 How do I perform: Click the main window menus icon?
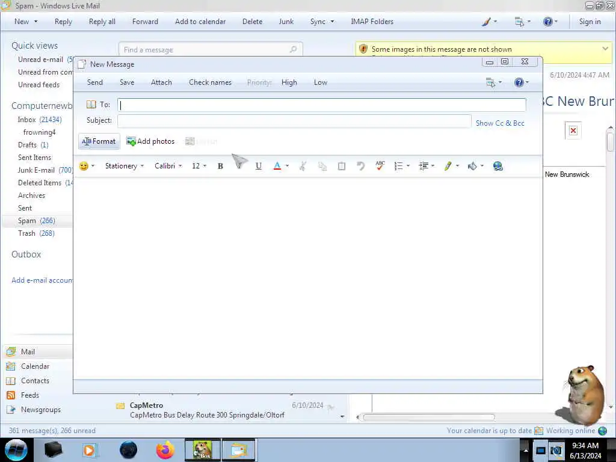(x=519, y=22)
